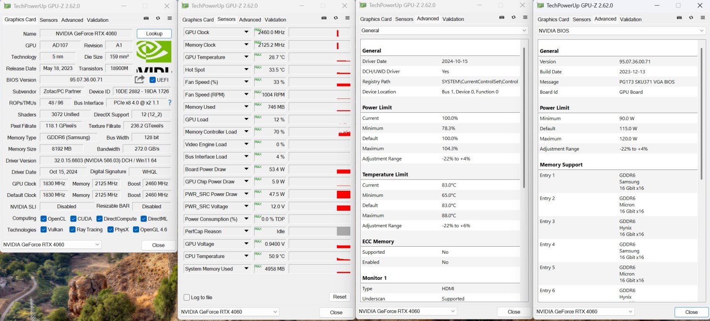Click the Memory Controller Load graph
The width and height of the screenshot is (710, 321).
(319, 132)
